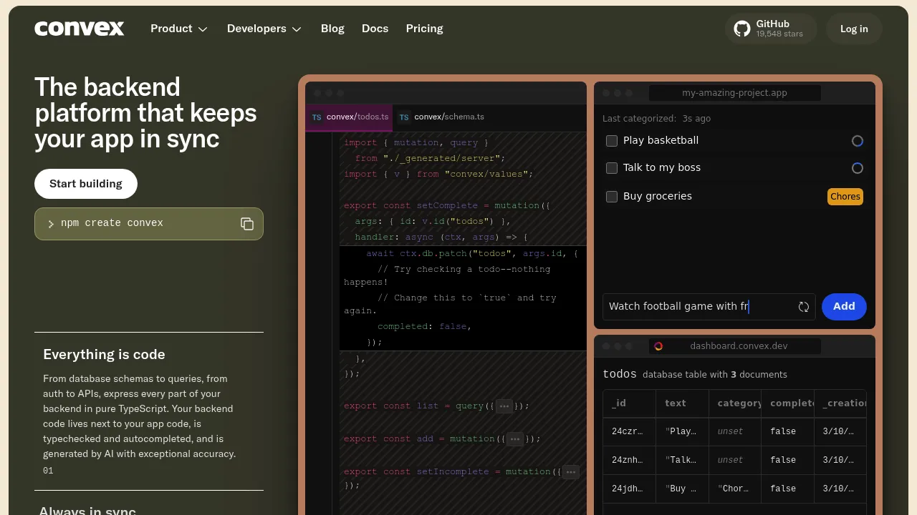
Task: Unfold the collapsed add mutation code
Action: click(515, 439)
